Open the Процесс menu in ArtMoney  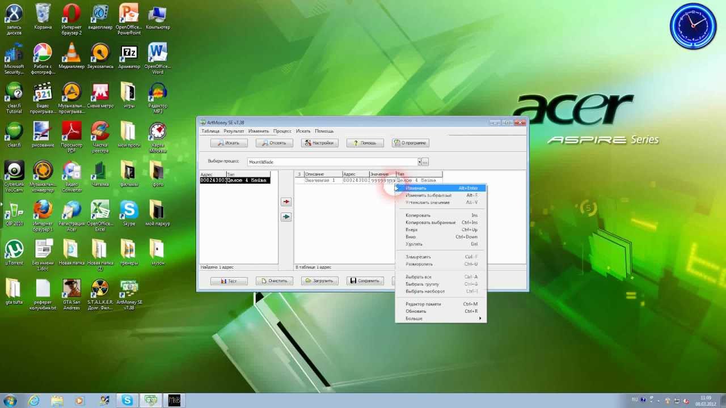282,131
